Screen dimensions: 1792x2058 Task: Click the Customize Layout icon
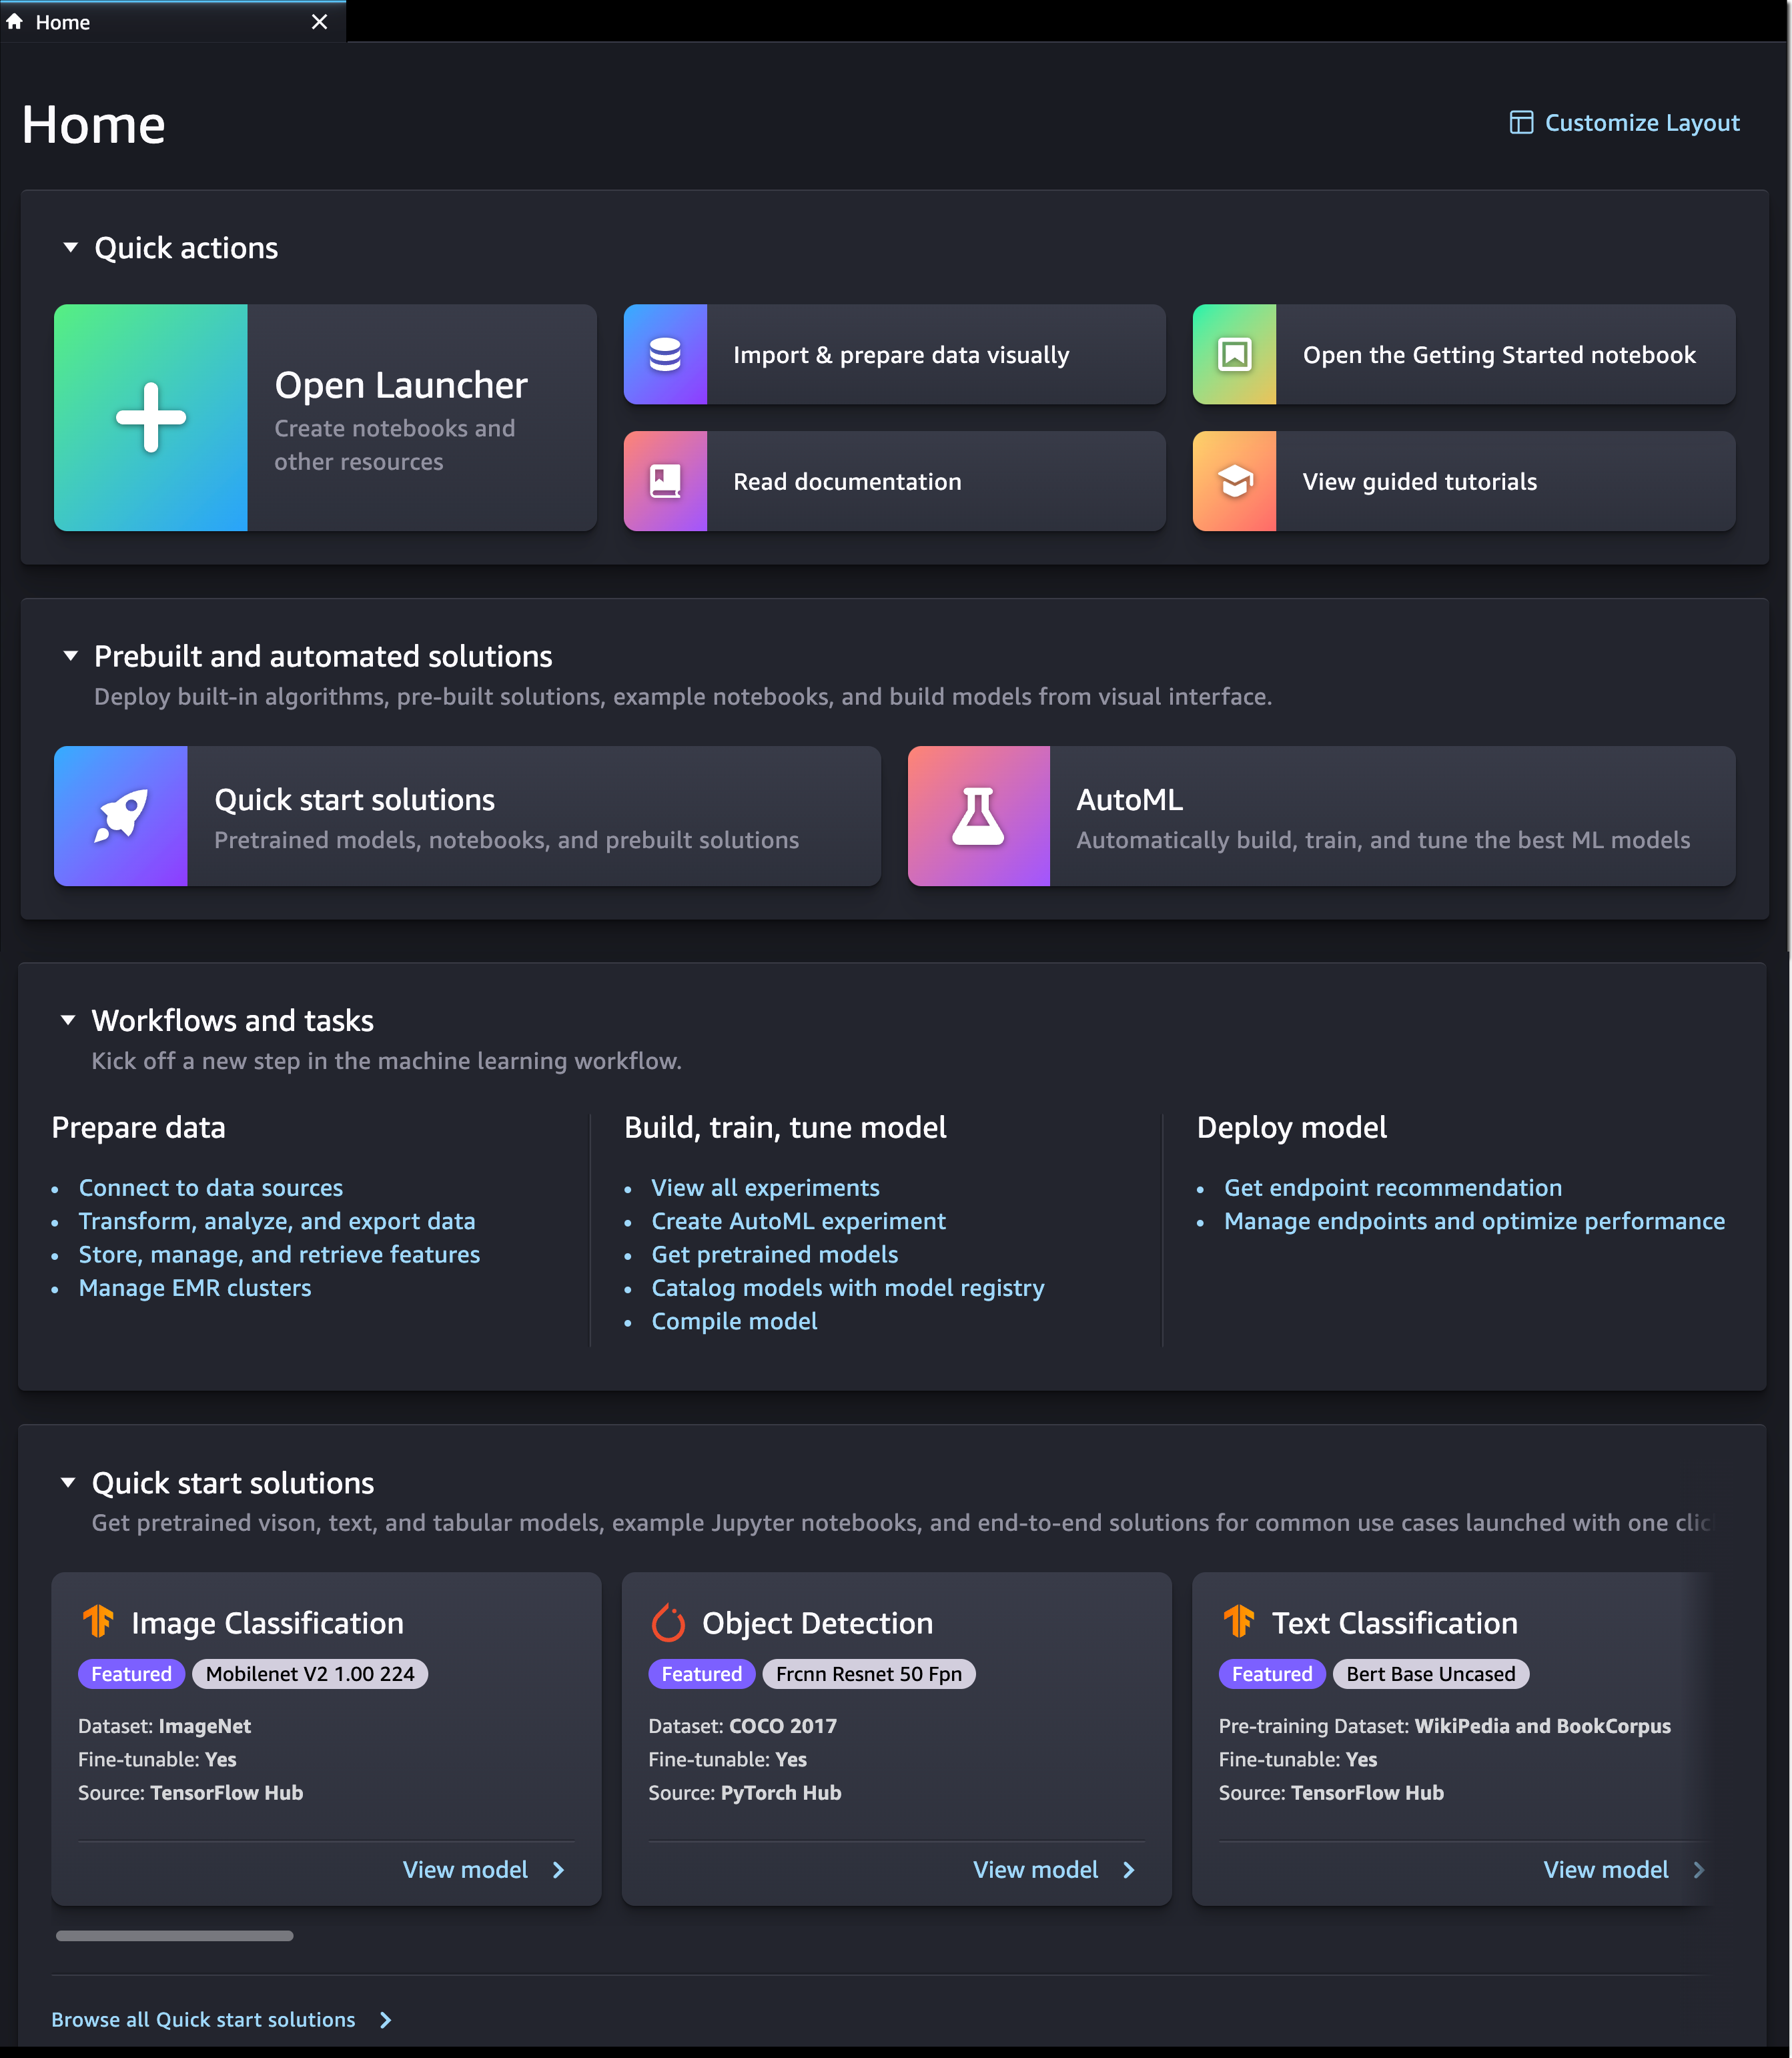[1520, 123]
